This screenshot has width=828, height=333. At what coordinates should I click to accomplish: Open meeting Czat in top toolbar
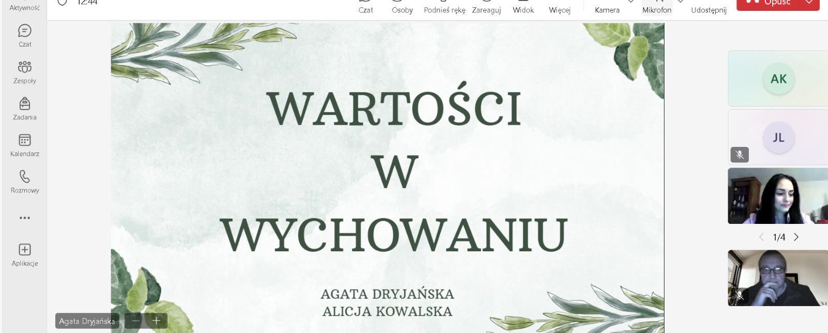(x=366, y=7)
